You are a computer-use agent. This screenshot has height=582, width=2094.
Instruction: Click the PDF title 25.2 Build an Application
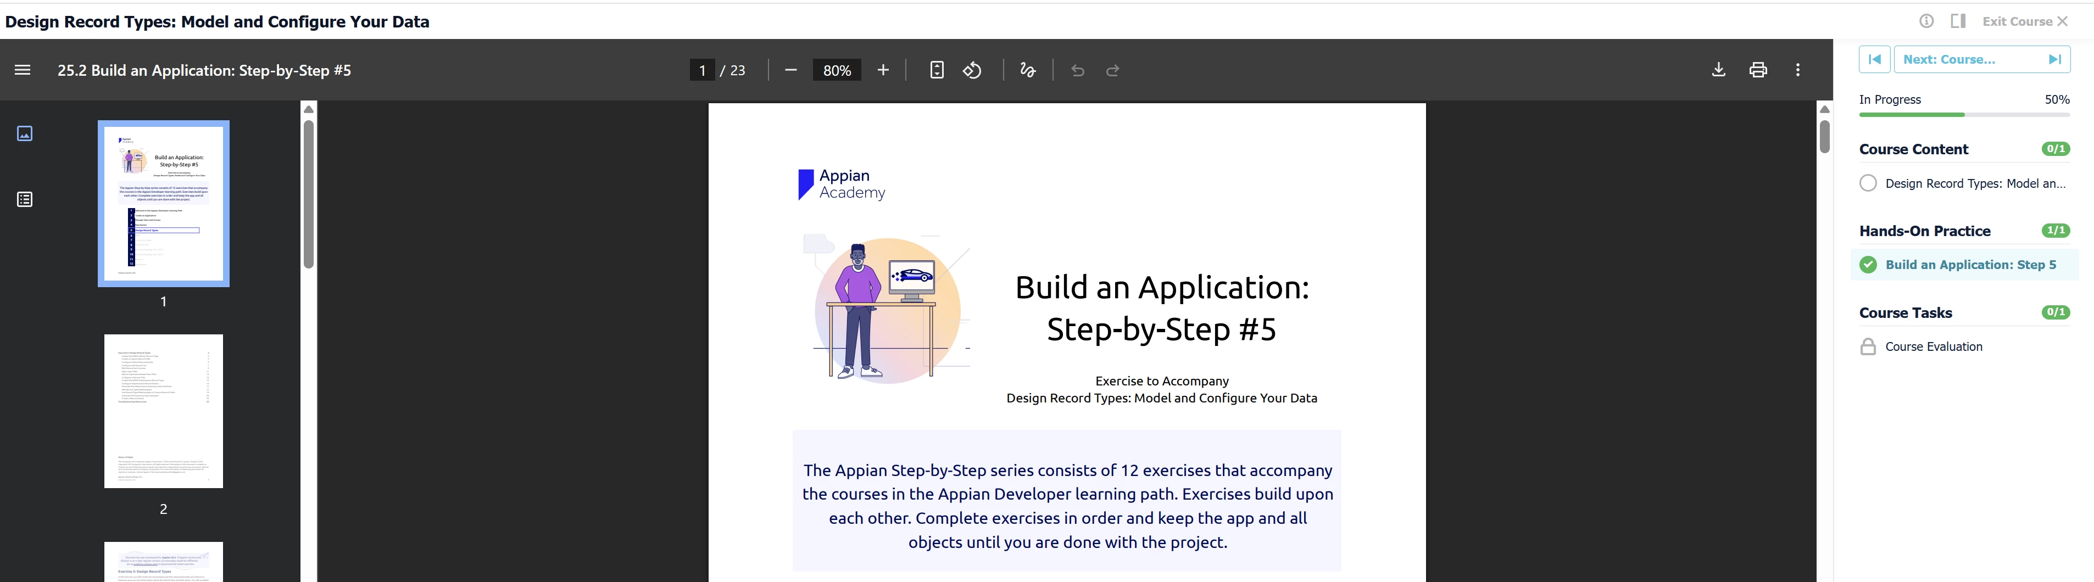204,70
